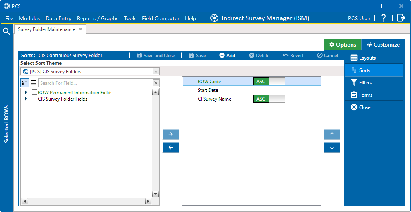Open the Filters panel
Viewport: 411px width, 212px height.
click(x=374, y=83)
